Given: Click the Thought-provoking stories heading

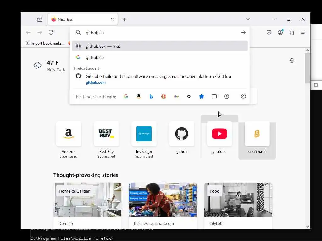Looking at the screenshot, I should coord(86,175).
